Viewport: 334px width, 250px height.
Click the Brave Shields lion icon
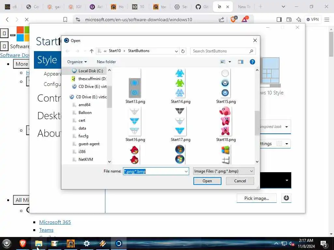234,19
